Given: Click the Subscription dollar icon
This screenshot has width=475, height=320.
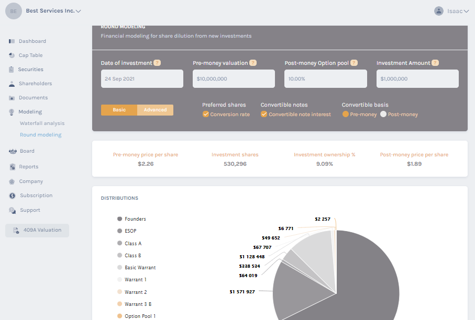Looking at the screenshot, I should pyautogui.click(x=13, y=196).
